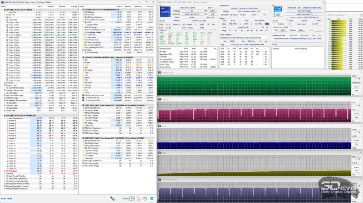Expand the Core VIDs row

(5, 12)
